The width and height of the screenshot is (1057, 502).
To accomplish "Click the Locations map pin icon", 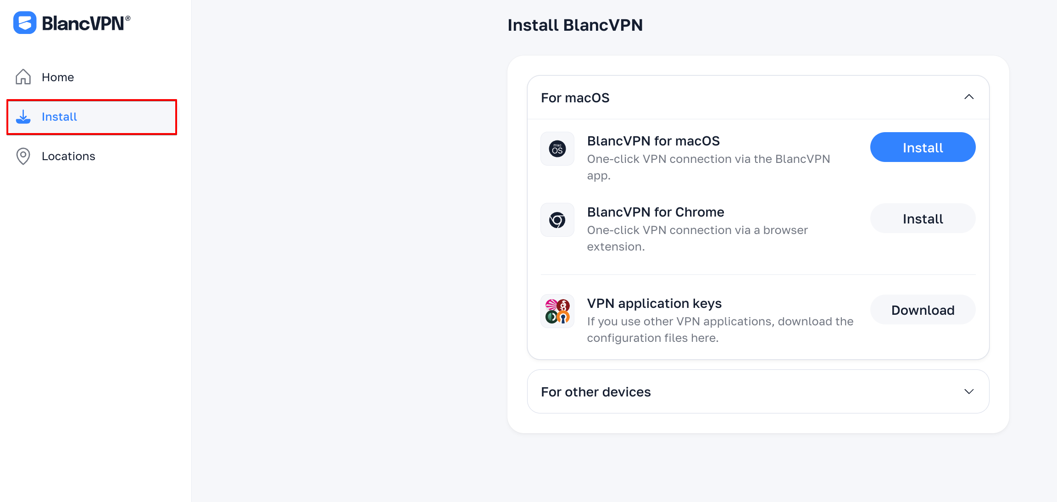I will click(x=23, y=156).
